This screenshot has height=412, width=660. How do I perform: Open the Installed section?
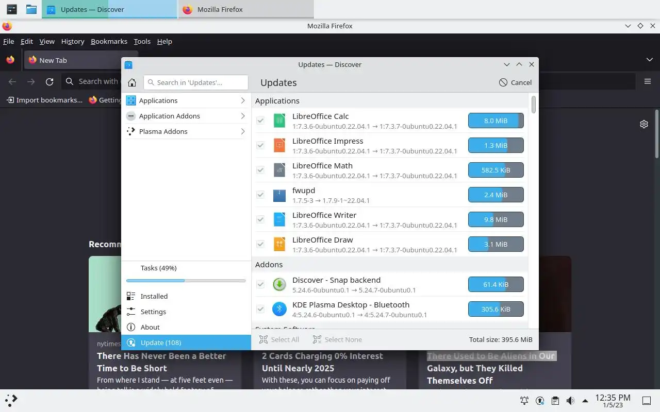pos(186,296)
